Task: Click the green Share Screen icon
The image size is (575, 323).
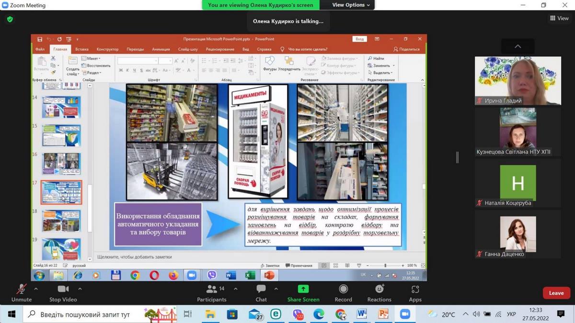Action: tap(303, 289)
